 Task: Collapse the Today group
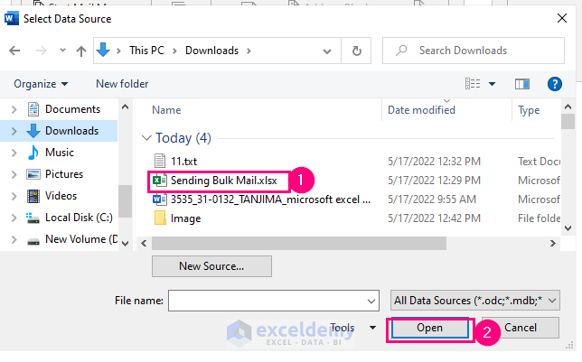[147, 138]
